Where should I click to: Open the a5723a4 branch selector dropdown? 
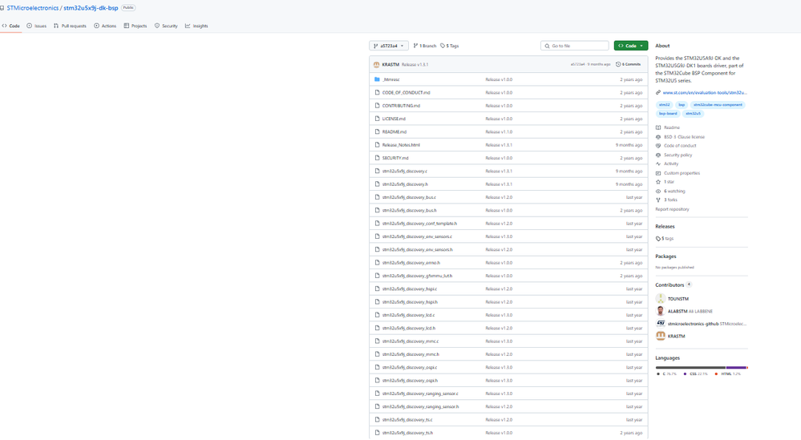[x=389, y=46]
